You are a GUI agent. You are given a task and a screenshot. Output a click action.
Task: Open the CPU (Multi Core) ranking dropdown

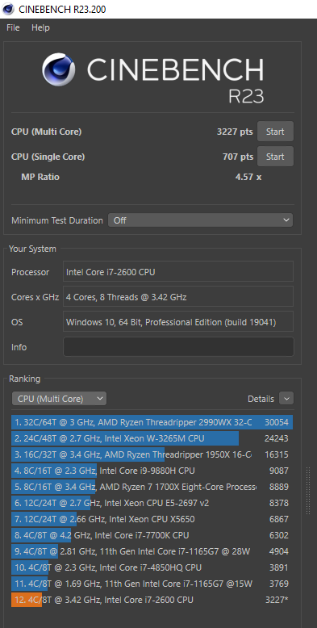coord(59,399)
